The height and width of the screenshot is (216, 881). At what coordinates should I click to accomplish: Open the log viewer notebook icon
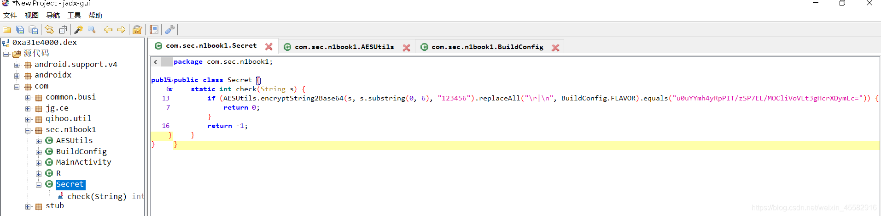point(154,30)
